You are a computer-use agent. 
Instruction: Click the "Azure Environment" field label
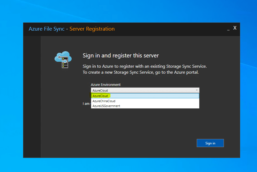coord(106,85)
